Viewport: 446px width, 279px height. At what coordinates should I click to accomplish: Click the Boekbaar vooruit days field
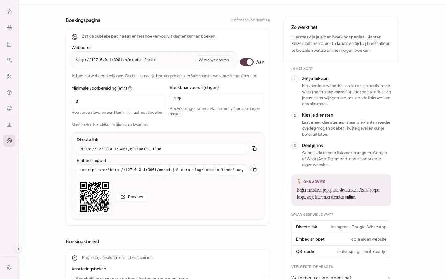point(217,99)
